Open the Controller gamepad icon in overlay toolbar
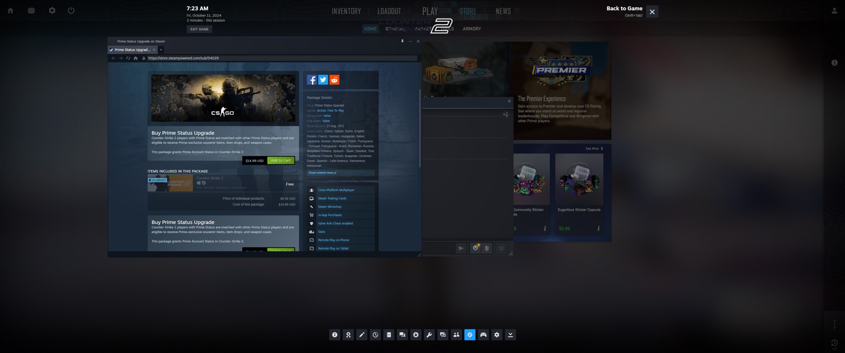This screenshot has width=845, height=353. (484, 335)
